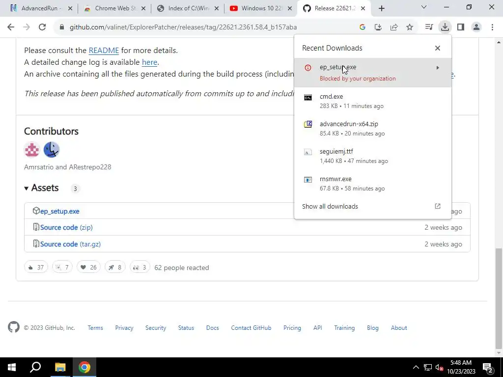This screenshot has width=503, height=377.
Task: Open the Terms footer link
Action: click(95, 328)
